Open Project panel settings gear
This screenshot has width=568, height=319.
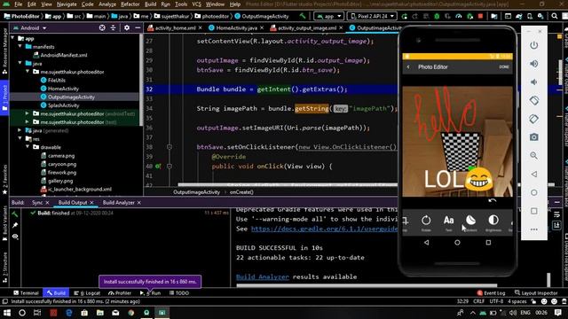127,27
